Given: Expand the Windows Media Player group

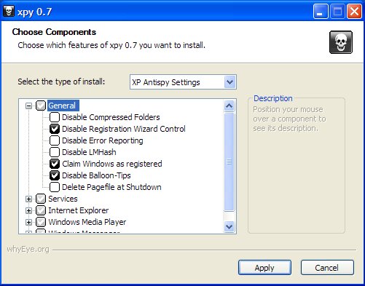Looking at the screenshot, I should [28, 222].
